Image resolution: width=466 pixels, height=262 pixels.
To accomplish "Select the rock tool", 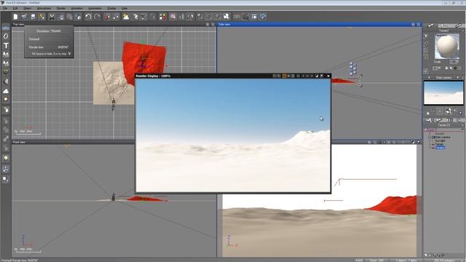I will [6, 81].
